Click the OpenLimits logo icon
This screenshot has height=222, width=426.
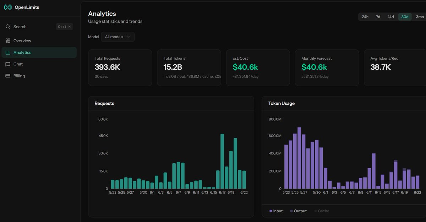[8, 7]
